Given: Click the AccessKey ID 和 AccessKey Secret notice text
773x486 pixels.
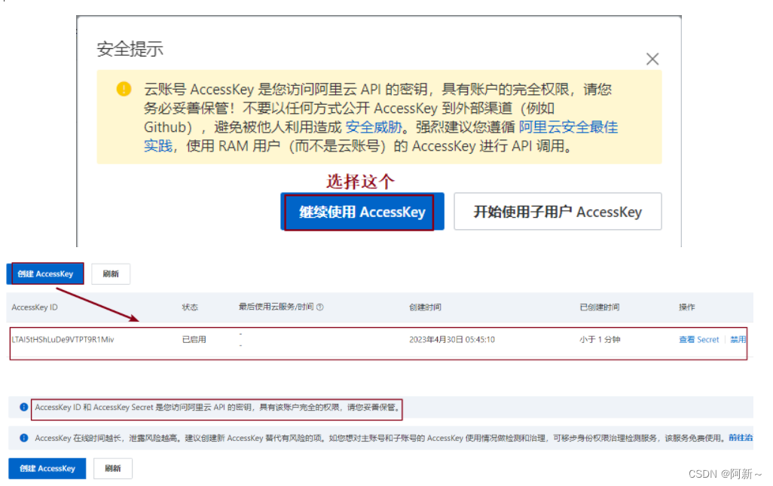Looking at the screenshot, I should 218,407.
